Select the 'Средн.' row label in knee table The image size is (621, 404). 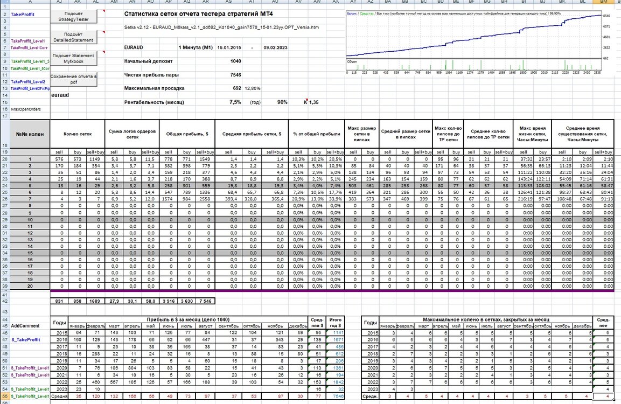[370, 396]
